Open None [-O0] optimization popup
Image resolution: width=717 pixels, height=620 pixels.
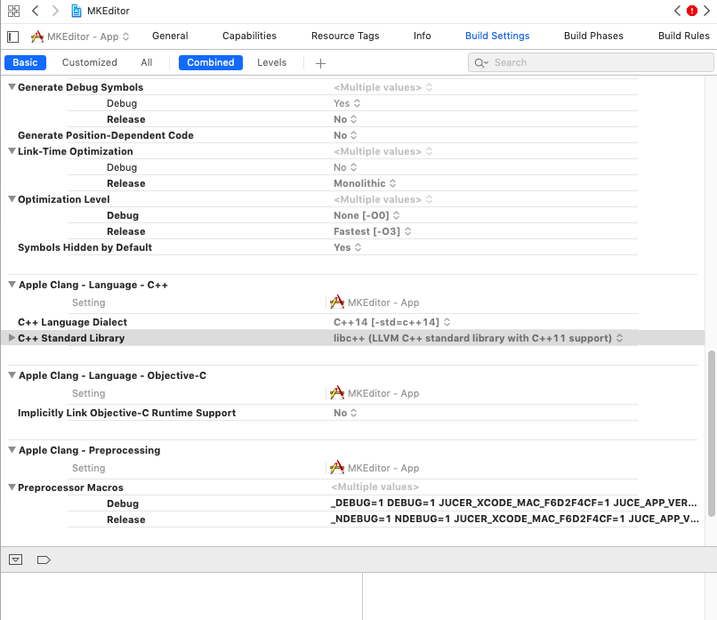point(367,215)
